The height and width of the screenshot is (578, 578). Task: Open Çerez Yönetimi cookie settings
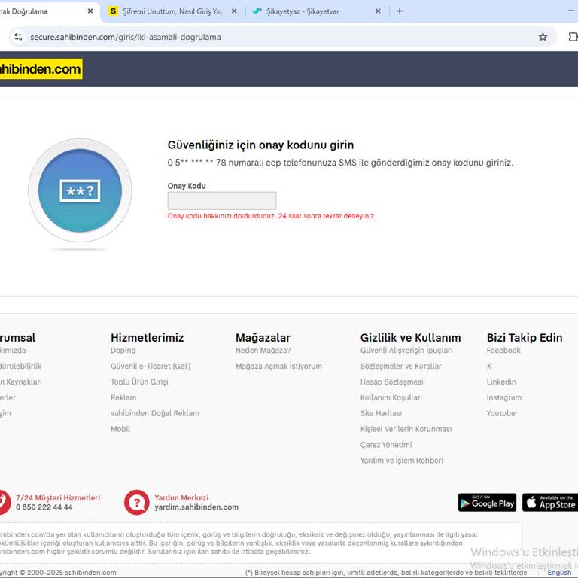(x=386, y=445)
